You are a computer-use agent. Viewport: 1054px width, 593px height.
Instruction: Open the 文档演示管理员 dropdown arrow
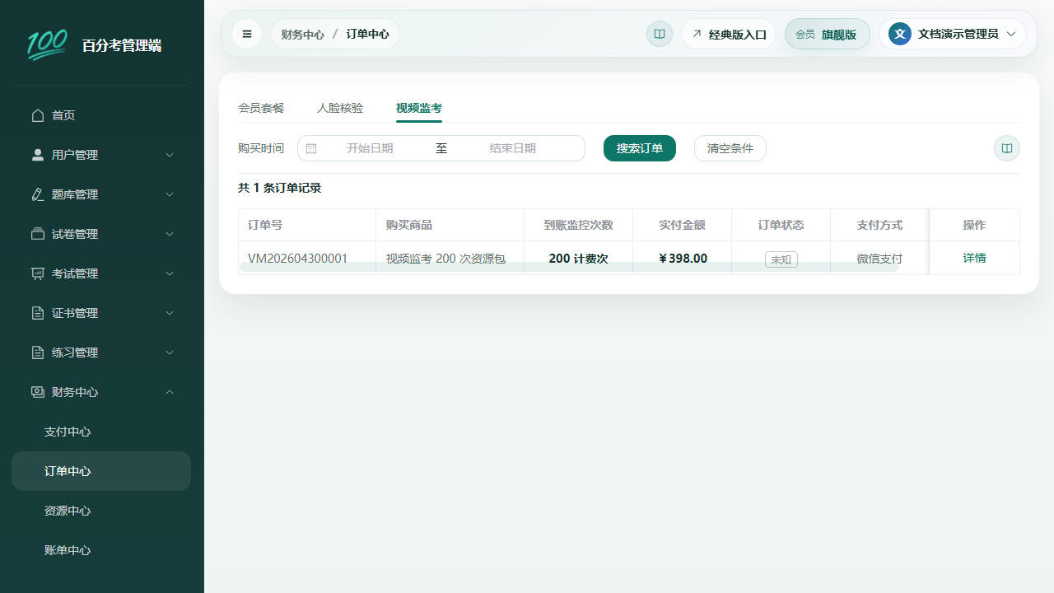point(1011,34)
